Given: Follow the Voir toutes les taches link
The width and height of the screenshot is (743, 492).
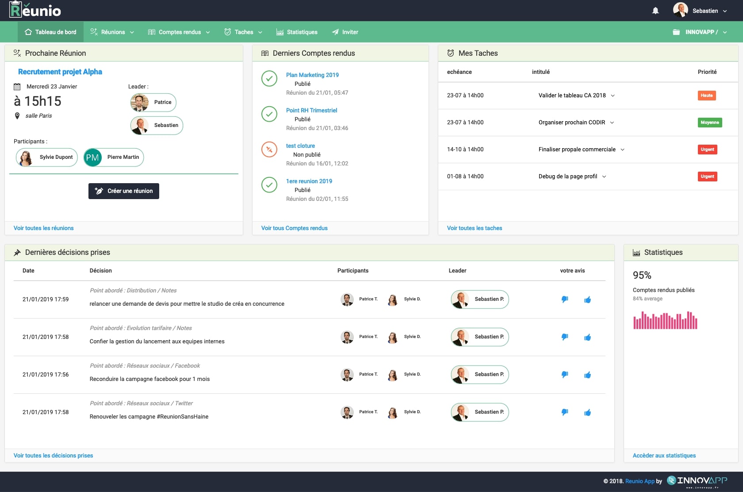Looking at the screenshot, I should (x=475, y=228).
